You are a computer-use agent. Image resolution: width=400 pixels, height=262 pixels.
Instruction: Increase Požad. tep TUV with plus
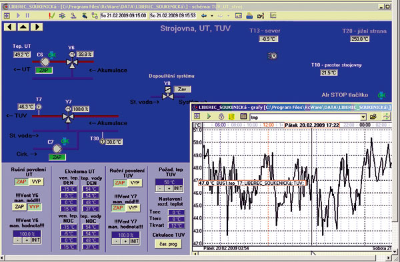(x=169, y=188)
